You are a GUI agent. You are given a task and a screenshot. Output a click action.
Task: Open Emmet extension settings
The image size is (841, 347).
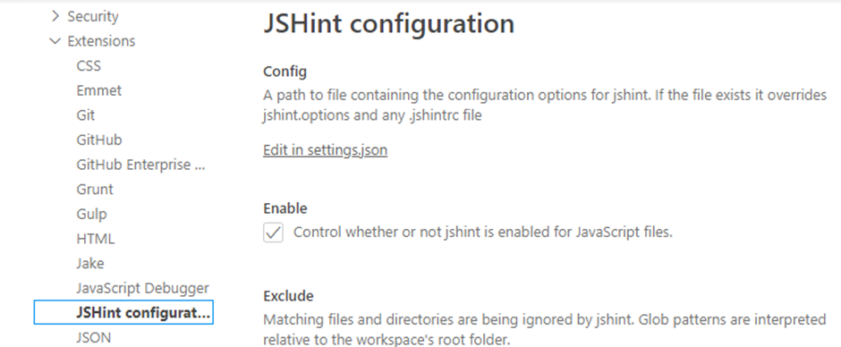[98, 90]
